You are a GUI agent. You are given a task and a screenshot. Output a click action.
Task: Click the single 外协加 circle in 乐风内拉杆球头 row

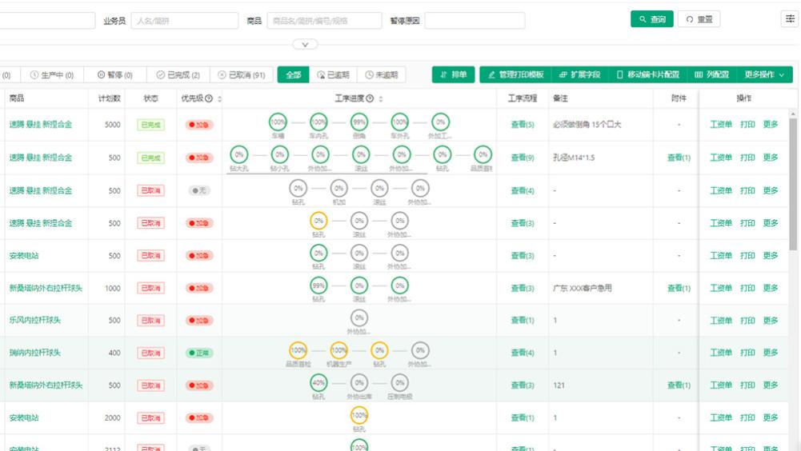(x=359, y=318)
